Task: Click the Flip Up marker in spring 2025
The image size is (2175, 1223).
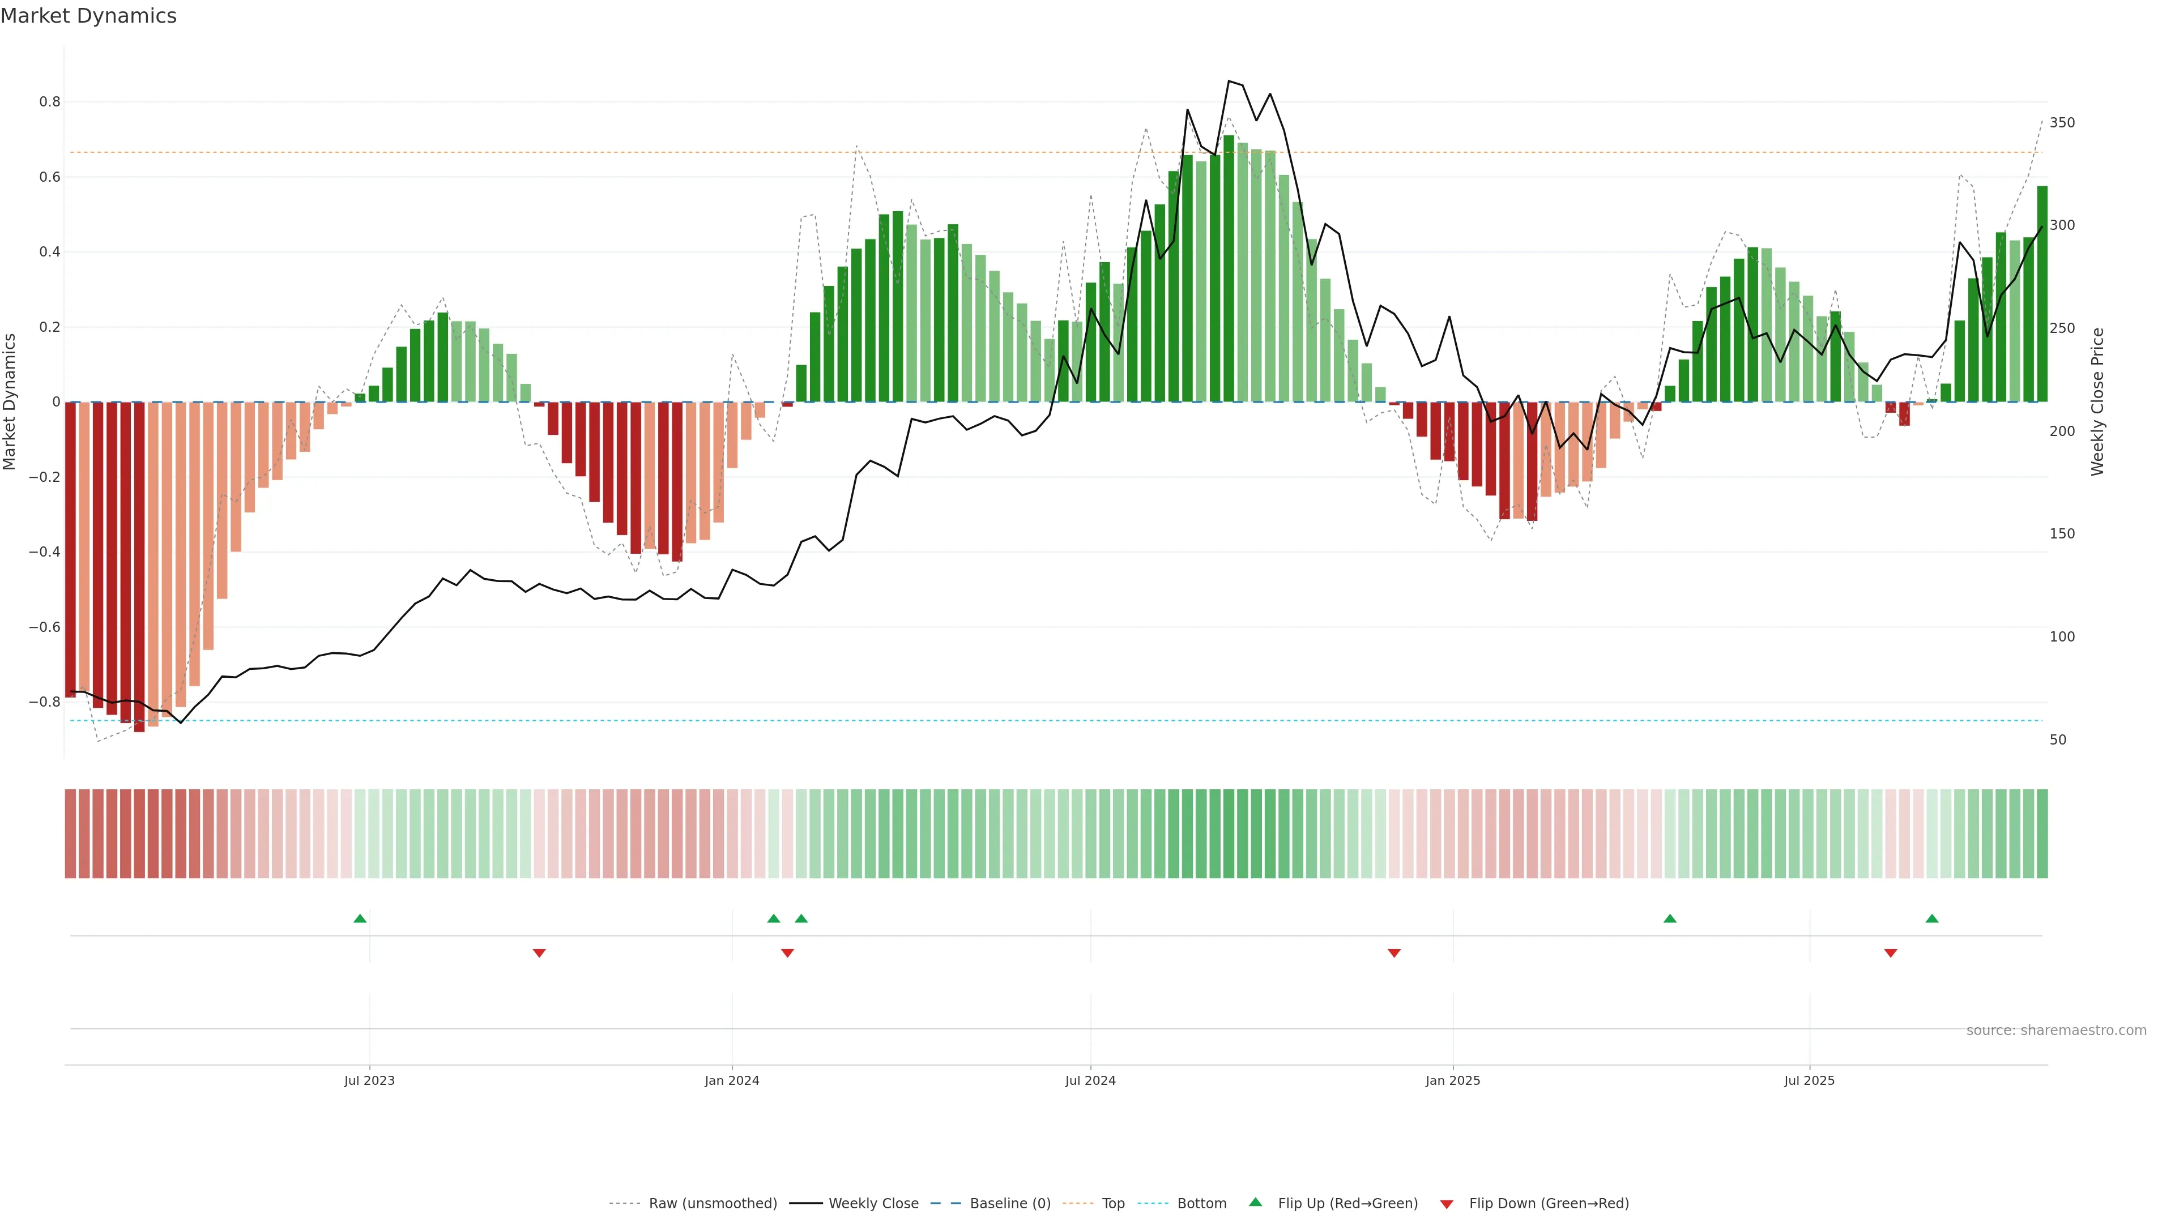Action: tap(1669, 918)
